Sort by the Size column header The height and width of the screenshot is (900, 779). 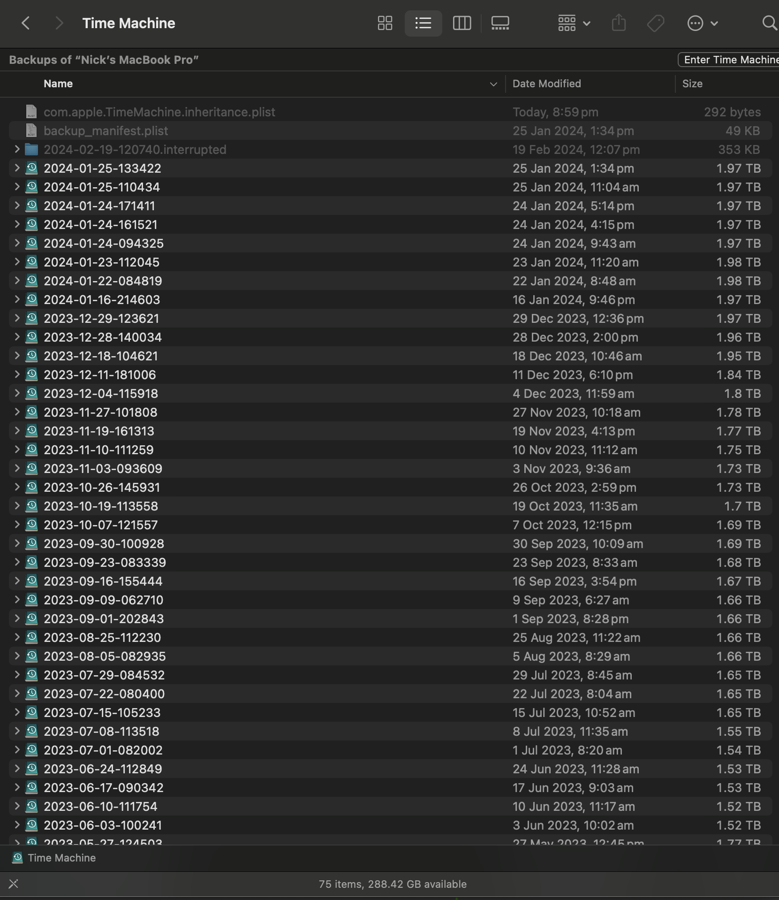[x=692, y=84]
